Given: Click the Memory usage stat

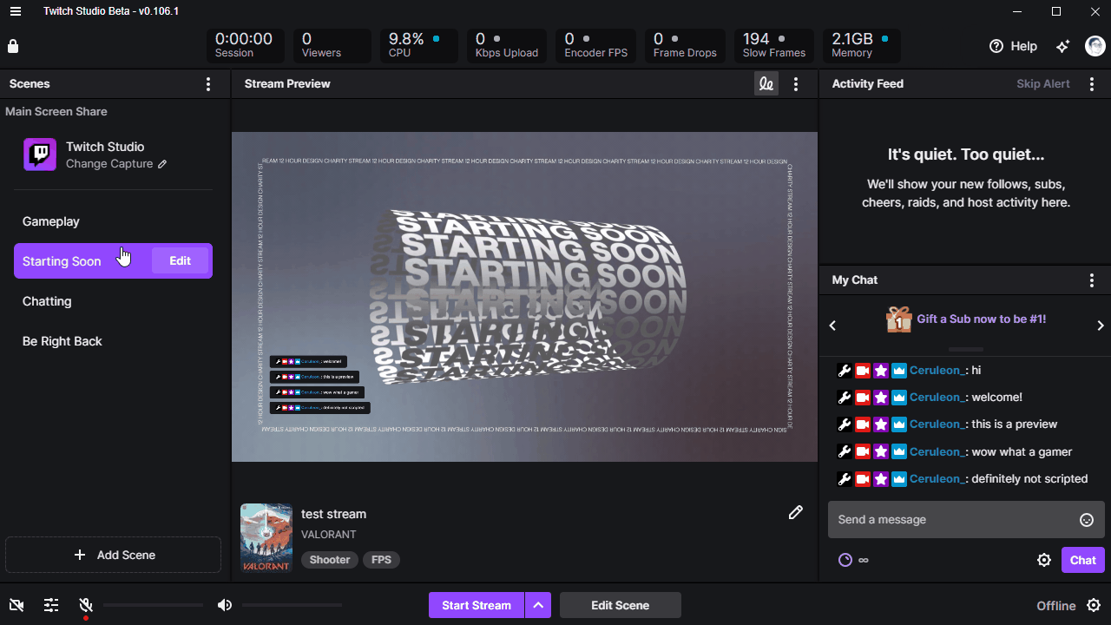Looking at the screenshot, I should [x=861, y=46].
